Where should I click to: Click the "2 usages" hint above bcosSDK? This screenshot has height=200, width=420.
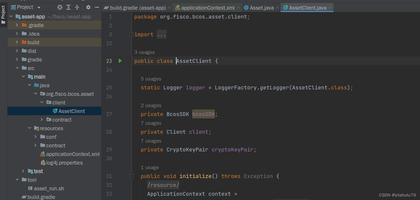click(x=151, y=106)
